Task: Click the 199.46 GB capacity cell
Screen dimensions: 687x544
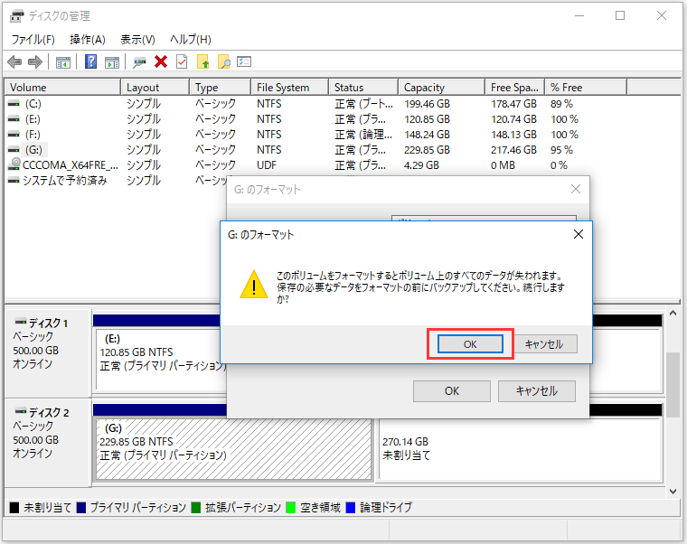Action: (x=427, y=104)
